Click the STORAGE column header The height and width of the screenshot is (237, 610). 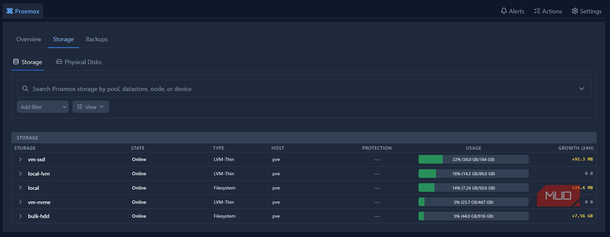(x=25, y=148)
